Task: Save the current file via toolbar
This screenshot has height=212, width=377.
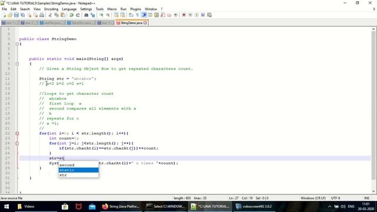Action: [x=16, y=15]
